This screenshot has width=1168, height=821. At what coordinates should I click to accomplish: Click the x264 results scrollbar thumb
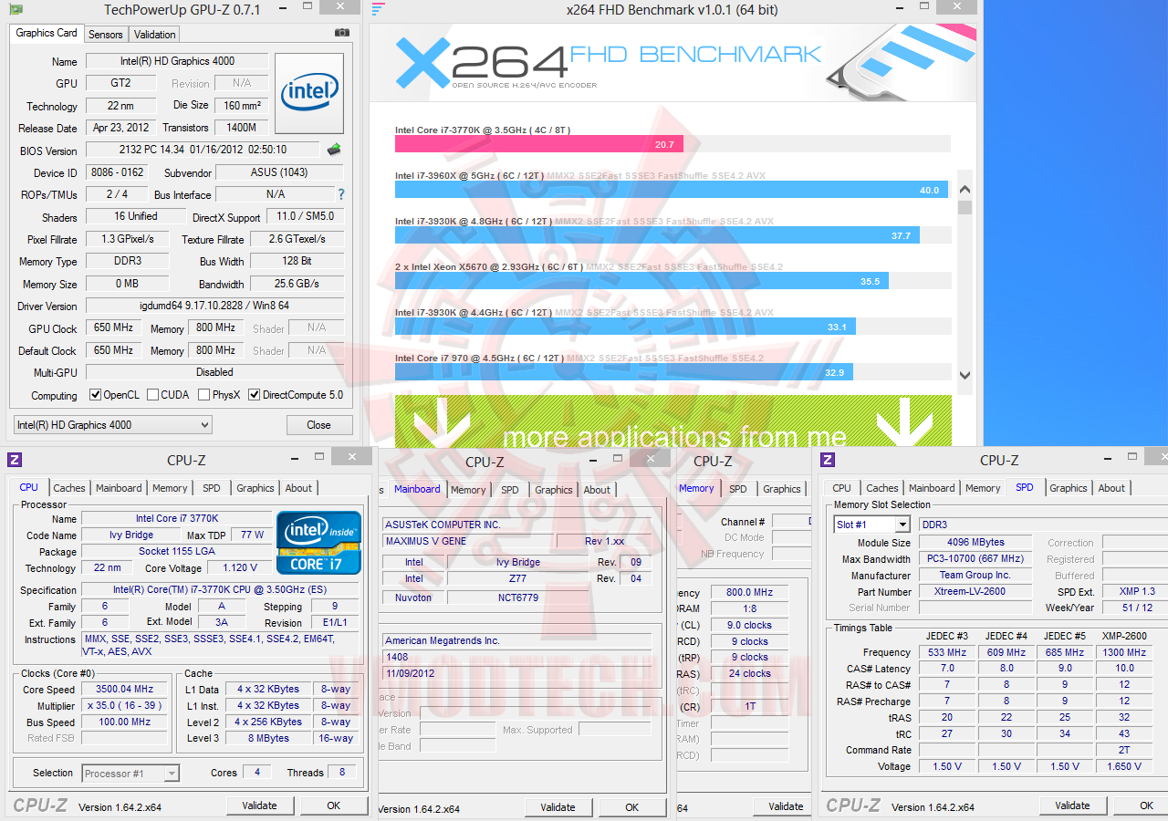point(965,207)
